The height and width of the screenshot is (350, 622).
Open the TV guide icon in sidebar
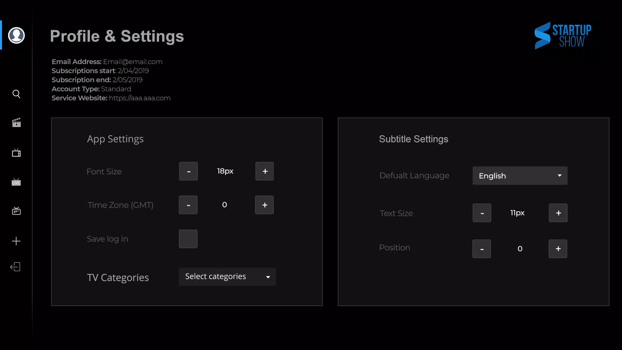(x=16, y=211)
